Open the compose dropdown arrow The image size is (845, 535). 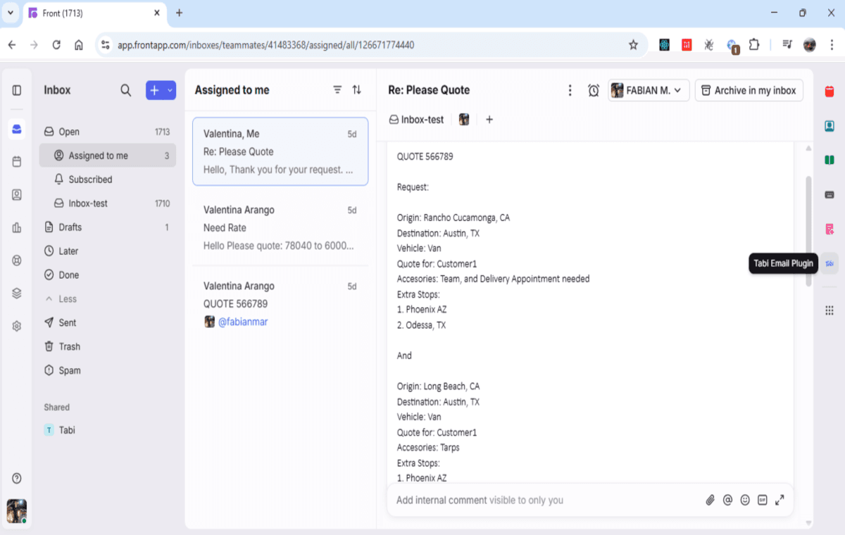point(170,90)
